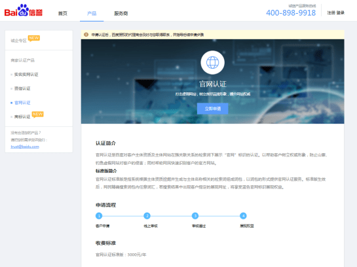Screen dimensions: 357x267
Task: Click the warning icon in yellow notice bar
Action: [x=86, y=35]
